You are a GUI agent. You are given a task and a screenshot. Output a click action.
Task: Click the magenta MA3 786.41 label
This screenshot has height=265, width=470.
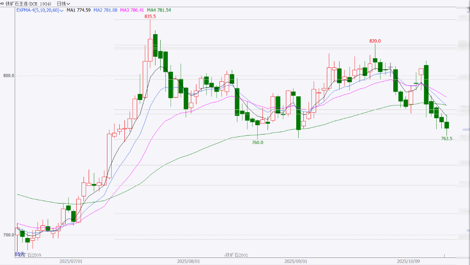pos(132,10)
